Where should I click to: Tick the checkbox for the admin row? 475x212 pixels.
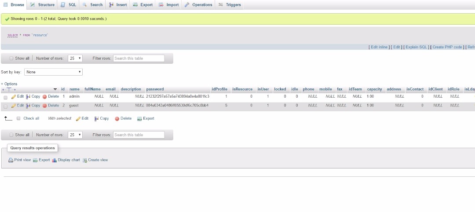click(x=6, y=97)
